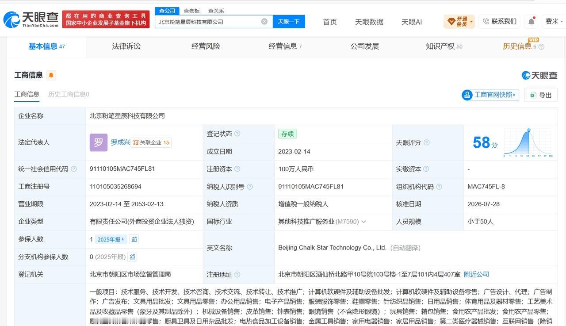Switch to 查关系 search tab
This screenshot has height=326, width=566.
pos(216,11)
